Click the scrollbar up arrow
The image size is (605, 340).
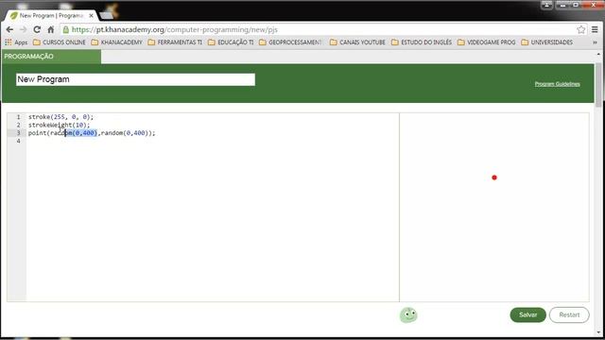point(598,55)
